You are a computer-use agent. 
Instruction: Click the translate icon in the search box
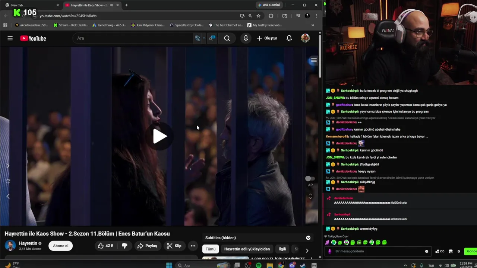tap(198, 38)
